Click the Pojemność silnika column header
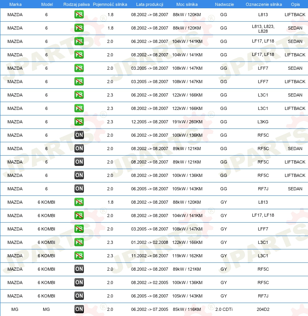308x316 pixels. [x=110, y=4]
